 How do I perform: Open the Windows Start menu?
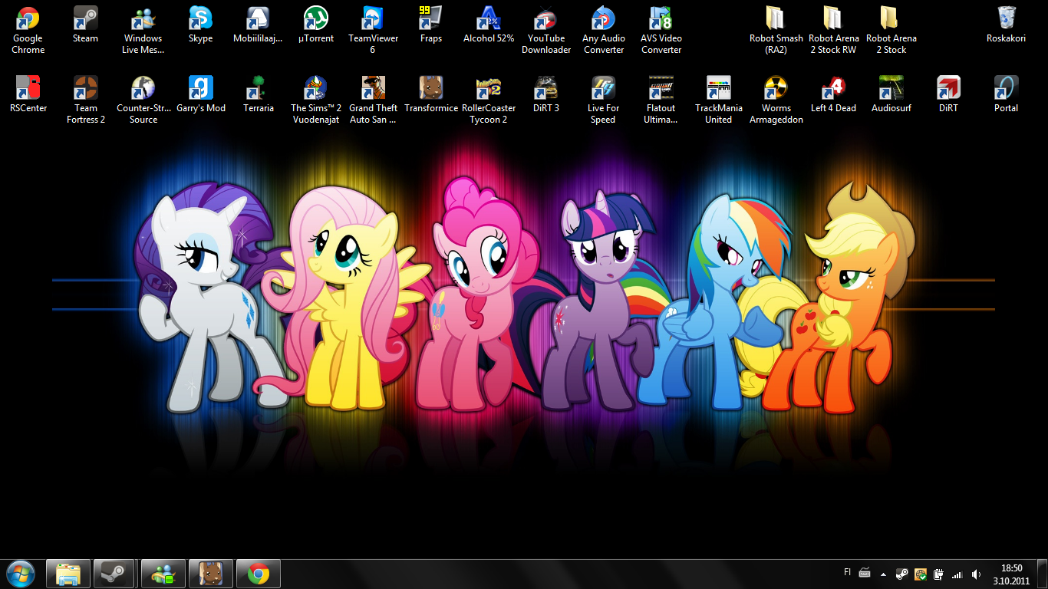click(20, 573)
